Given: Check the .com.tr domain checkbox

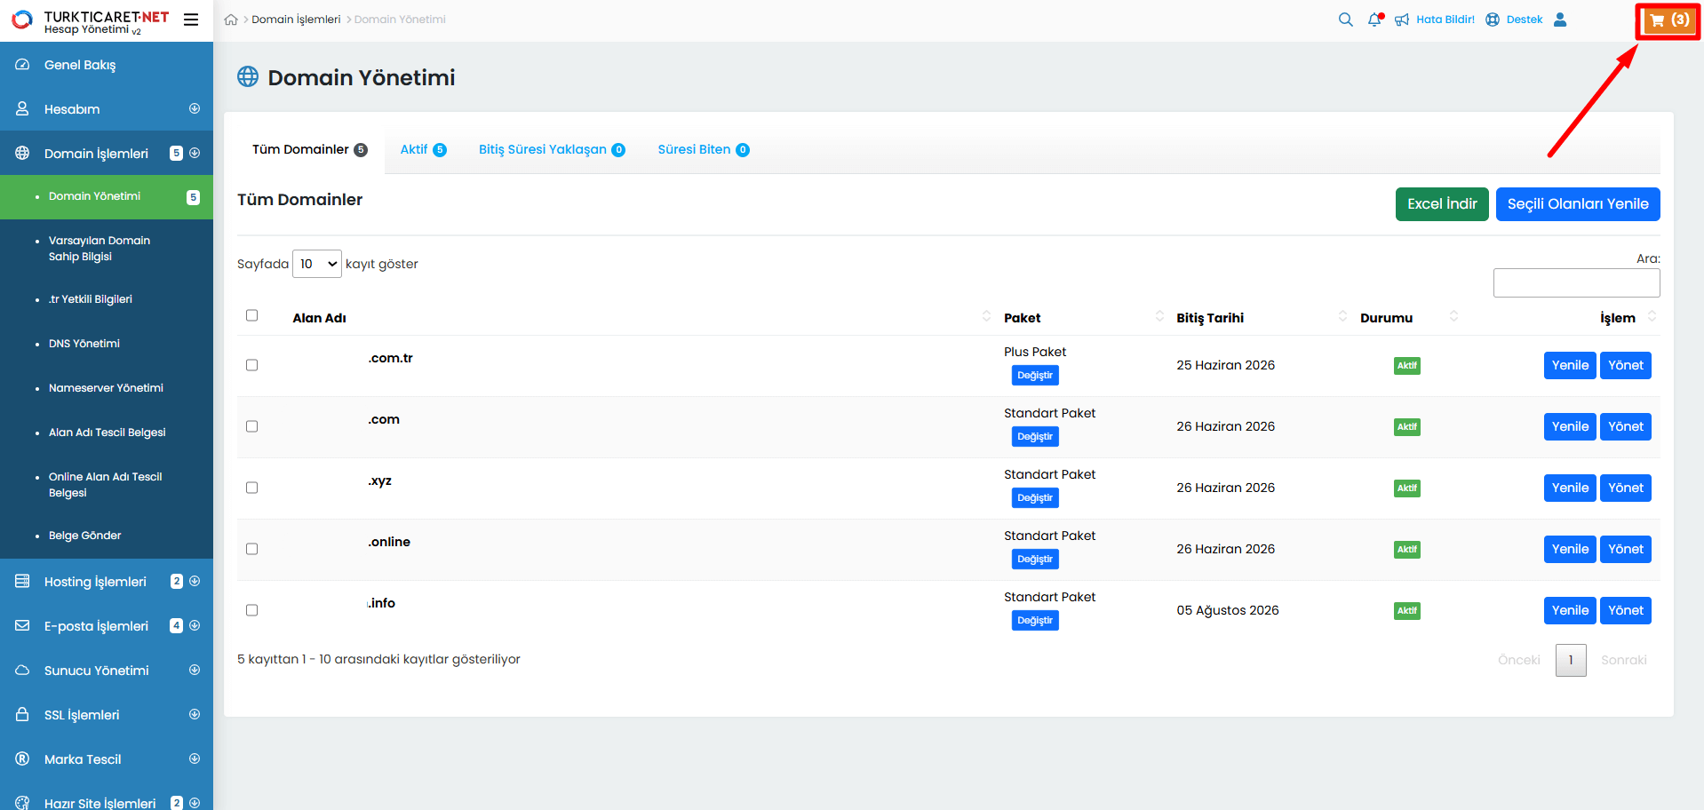Looking at the screenshot, I should point(252,365).
